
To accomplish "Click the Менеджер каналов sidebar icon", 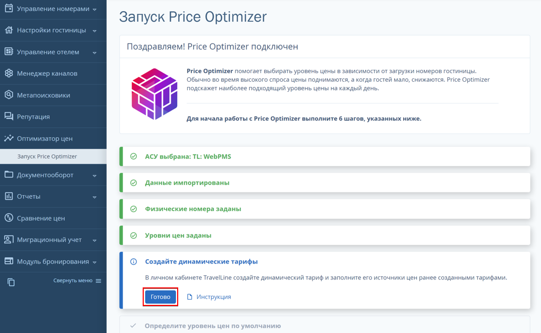I will 8,73.
